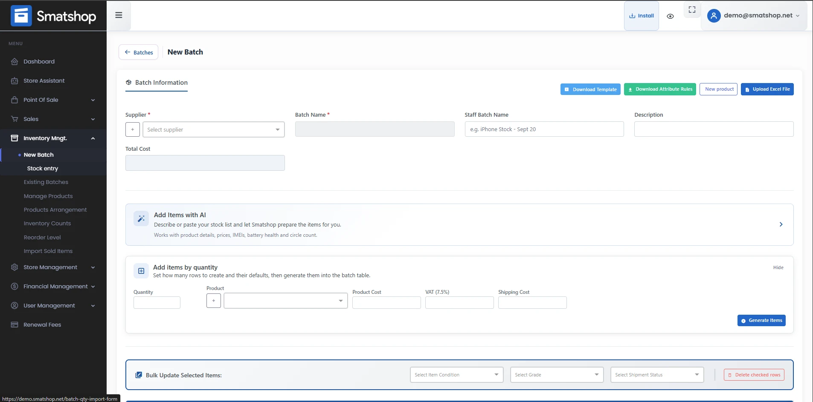The width and height of the screenshot is (813, 402).
Task: Click the New product button
Action: pos(718,89)
